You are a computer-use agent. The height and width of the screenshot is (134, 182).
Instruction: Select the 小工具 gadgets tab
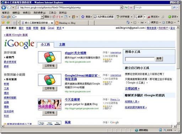[45, 45]
